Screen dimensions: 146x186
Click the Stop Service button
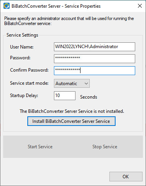pyautogui.click(x=105, y=147)
